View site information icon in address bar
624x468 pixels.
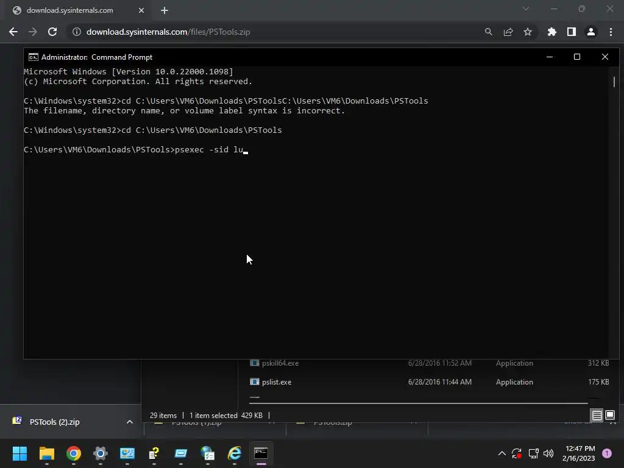[76, 32]
